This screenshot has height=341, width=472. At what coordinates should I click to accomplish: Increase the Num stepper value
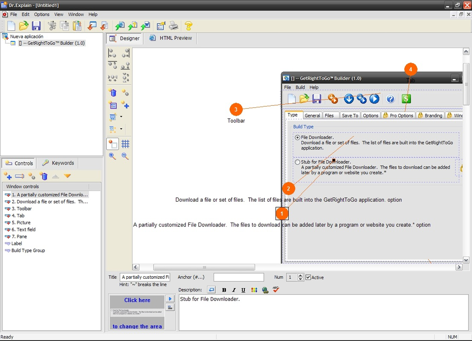click(x=300, y=275)
